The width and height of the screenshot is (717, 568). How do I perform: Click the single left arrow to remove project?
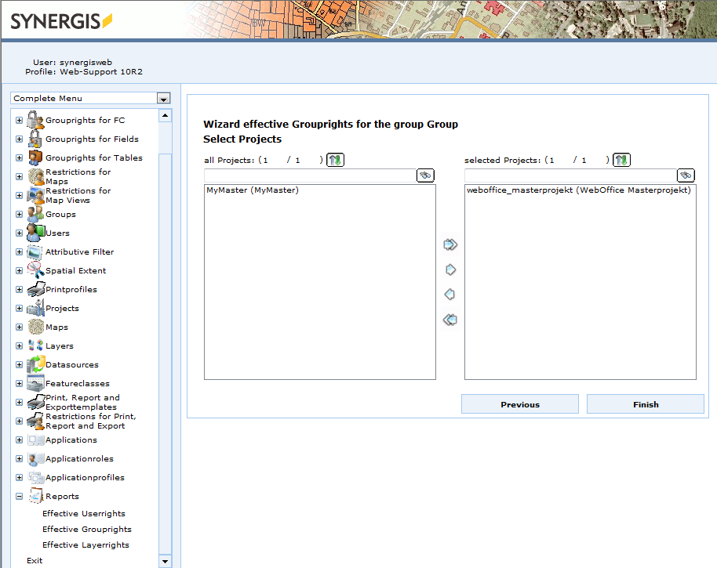coord(450,294)
